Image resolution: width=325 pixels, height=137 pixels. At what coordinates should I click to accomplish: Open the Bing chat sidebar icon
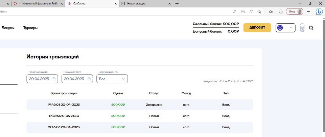[319, 11]
